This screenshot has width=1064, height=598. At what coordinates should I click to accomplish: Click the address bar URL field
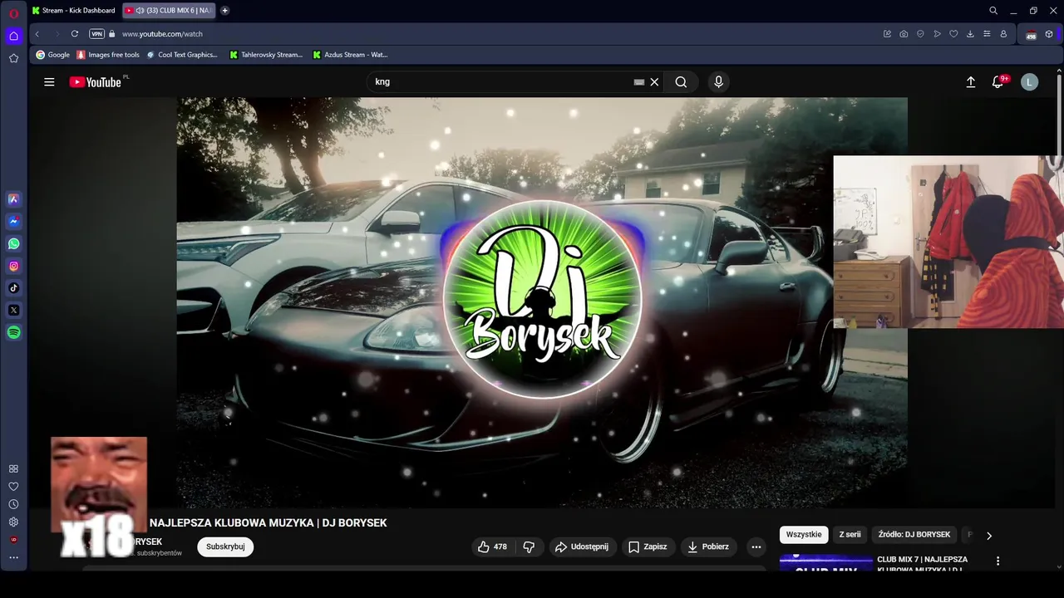(499, 34)
